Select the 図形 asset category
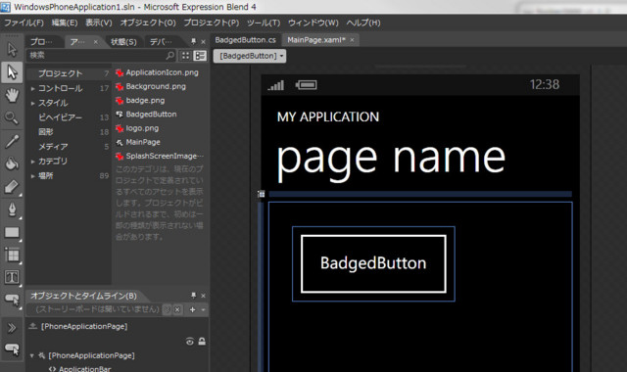This screenshot has height=372, width=627. pyautogui.click(x=69, y=132)
